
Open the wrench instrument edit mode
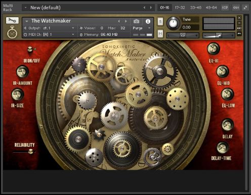tap(12, 20)
